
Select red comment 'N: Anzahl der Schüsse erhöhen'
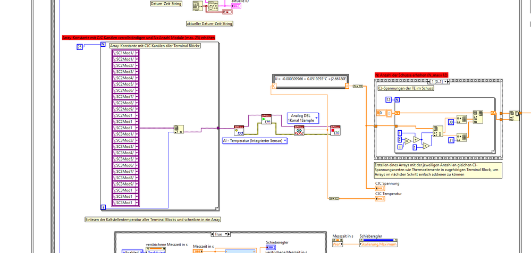(x=411, y=75)
